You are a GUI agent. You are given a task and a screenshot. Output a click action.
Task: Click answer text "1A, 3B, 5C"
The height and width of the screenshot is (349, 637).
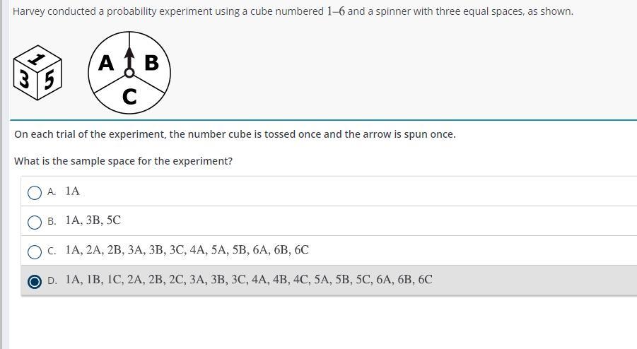[93, 220]
